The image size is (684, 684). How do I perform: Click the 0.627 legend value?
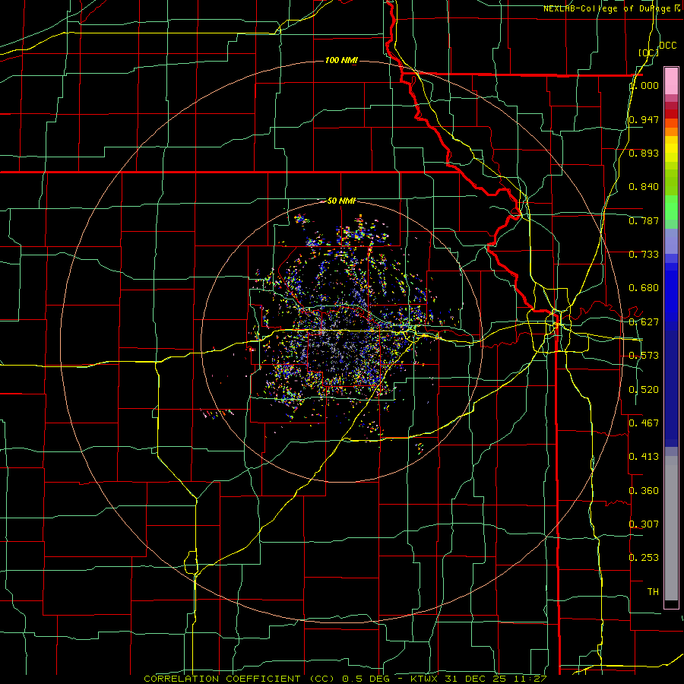click(644, 322)
